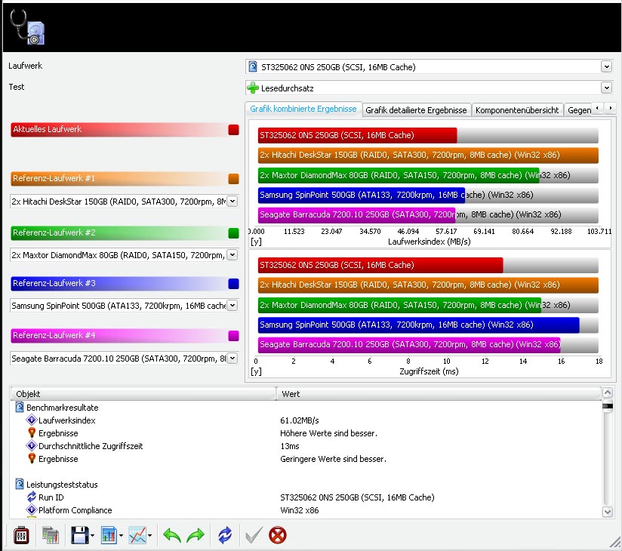Viewport: 622px width, 551px height.
Task: Click the tab strip left scroll arrow
Action: pos(597,108)
